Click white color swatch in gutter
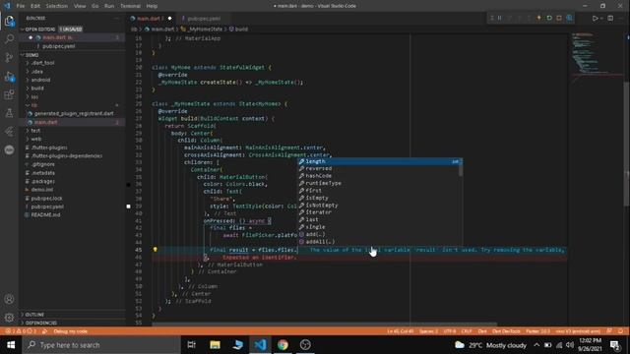The height and width of the screenshot is (354, 630). pyautogui.click(x=128, y=206)
